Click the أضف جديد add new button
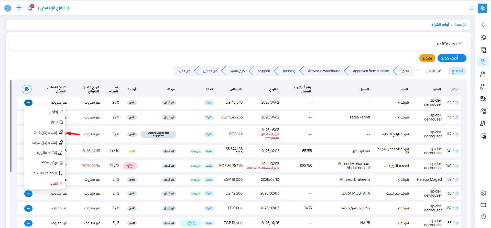491x228 pixels. coord(452,58)
